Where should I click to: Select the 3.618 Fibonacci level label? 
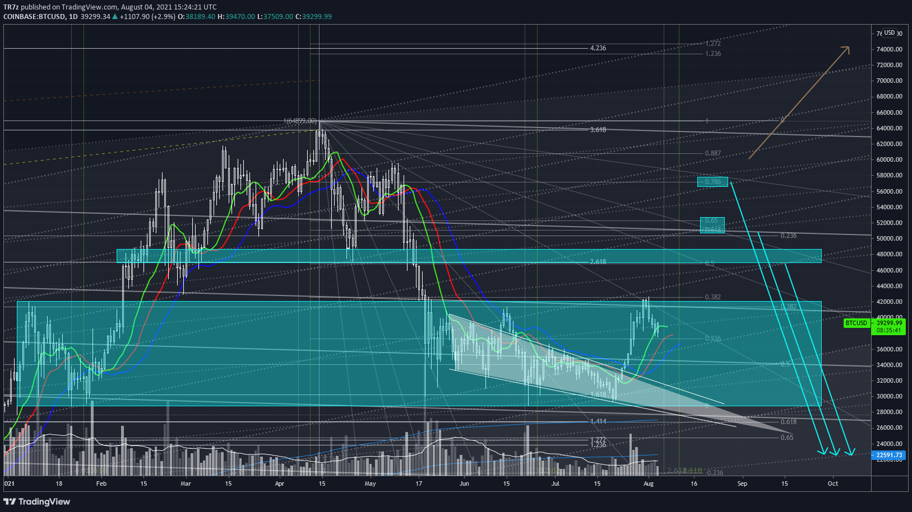pos(598,130)
